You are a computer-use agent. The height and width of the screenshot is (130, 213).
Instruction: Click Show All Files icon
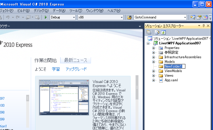[157, 32]
